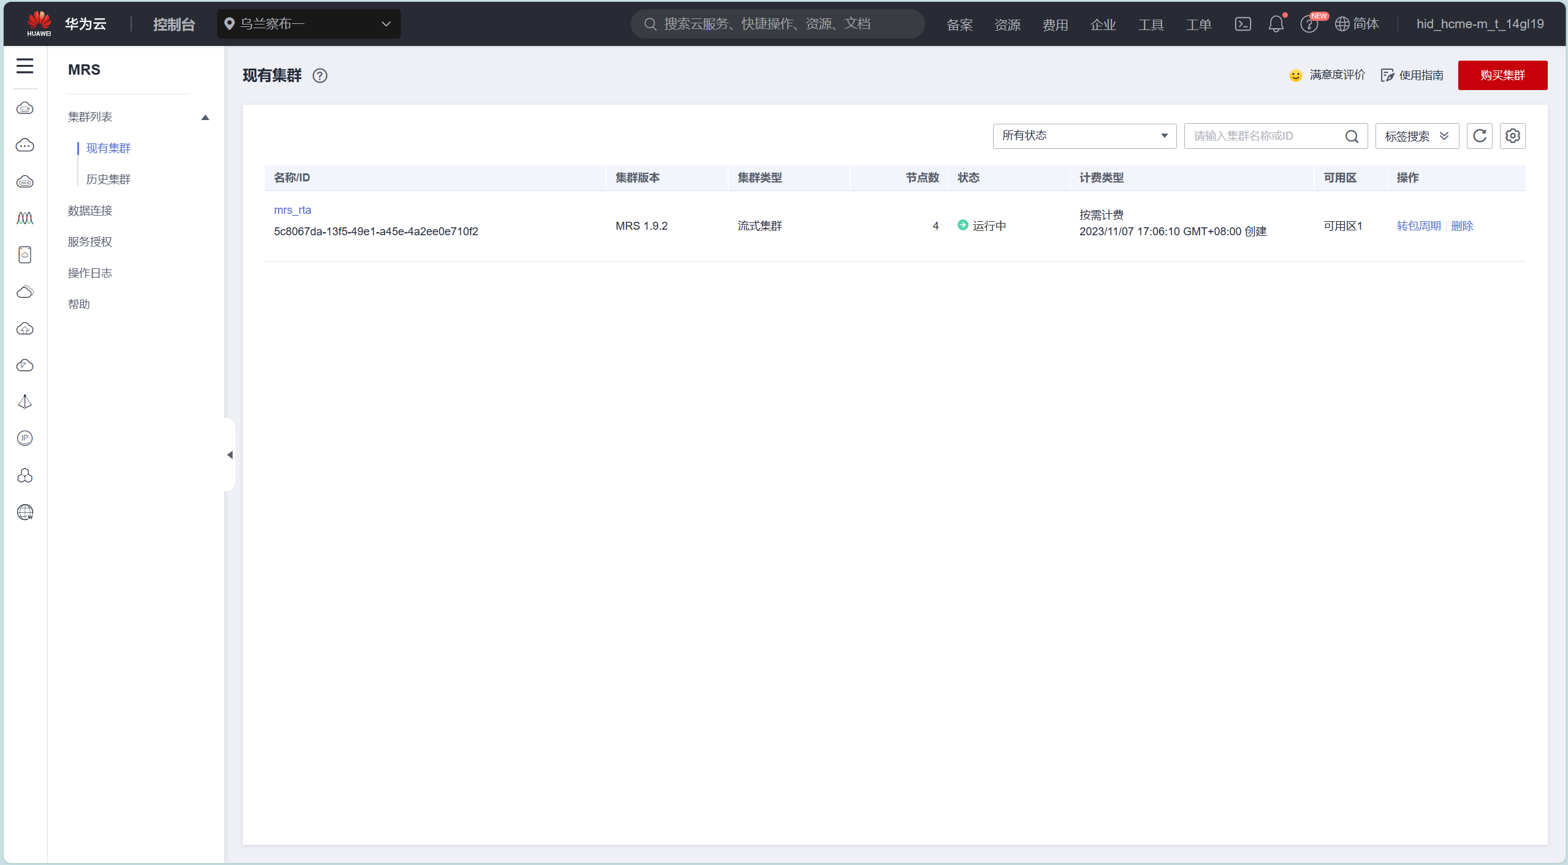Refresh the cluster list
Screen dimensions: 1568x865
(x=1479, y=136)
